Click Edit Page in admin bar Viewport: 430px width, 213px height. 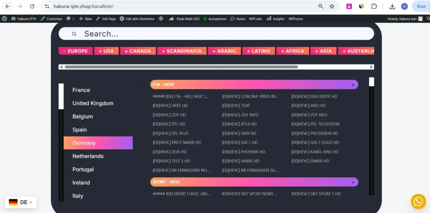(x=106, y=18)
